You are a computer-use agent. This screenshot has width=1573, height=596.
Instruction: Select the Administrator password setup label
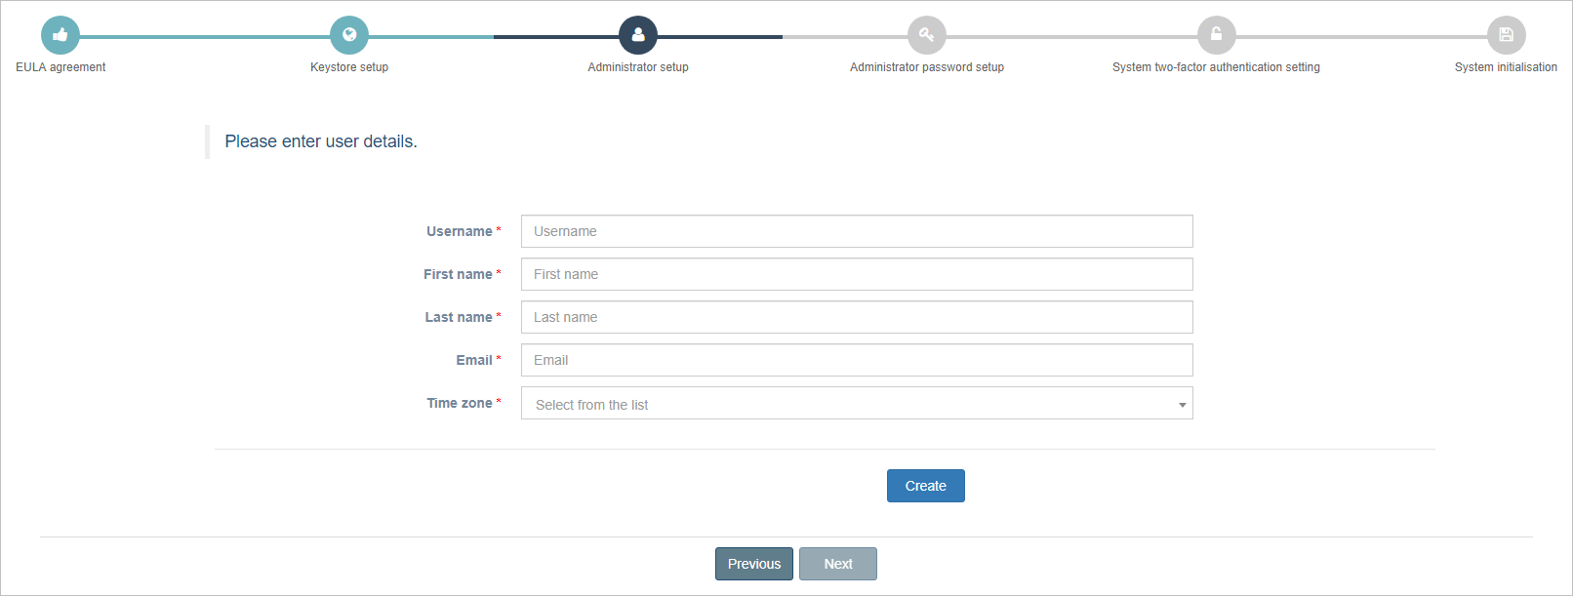coord(927,67)
